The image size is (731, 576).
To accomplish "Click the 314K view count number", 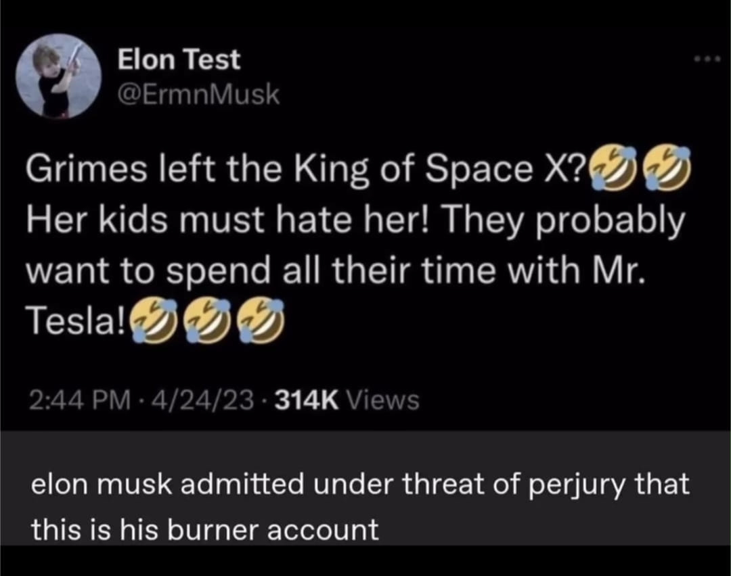I will (x=309, y=401).
